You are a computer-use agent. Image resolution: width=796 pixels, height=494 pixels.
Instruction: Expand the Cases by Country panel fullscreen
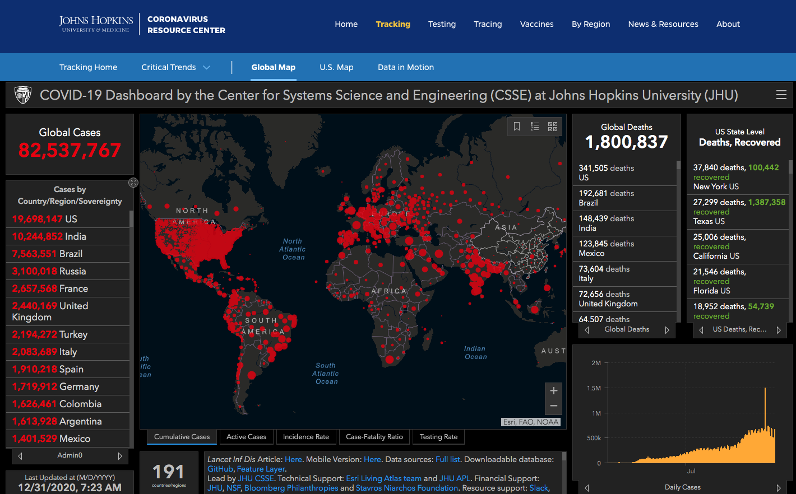[133, 182]
